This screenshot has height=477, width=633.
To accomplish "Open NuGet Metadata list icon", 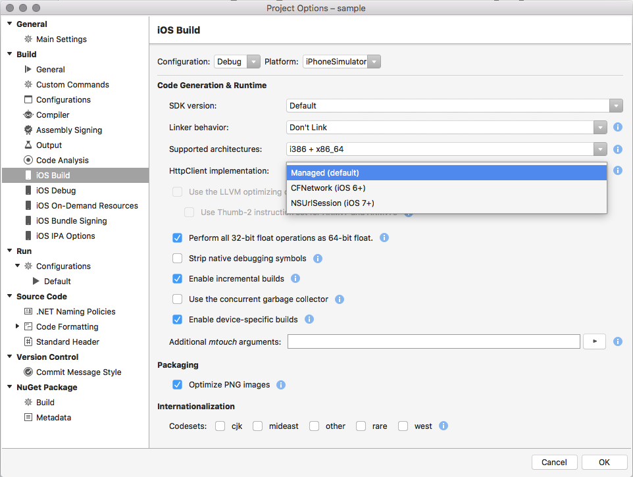I will pyautogui.click(x=28, y=417).
